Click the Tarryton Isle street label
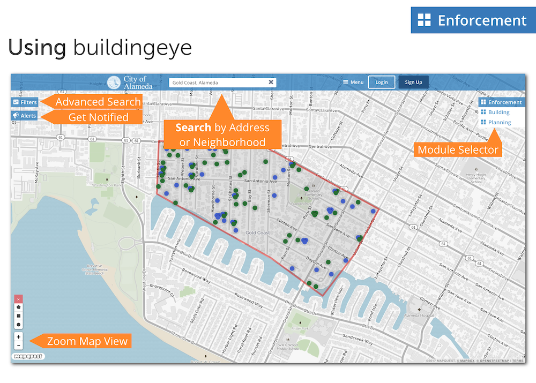536x383 pixels. tap(175, 250)
